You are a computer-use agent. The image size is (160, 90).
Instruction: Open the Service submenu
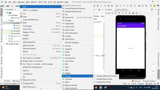coord(77,55)
